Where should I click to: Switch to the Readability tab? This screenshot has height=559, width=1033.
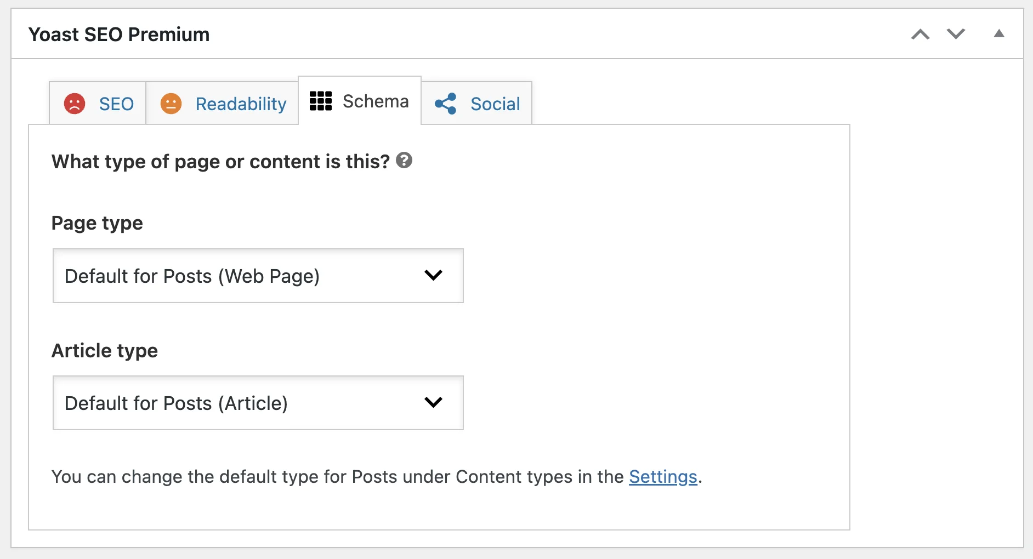click(x=222, y=104)
